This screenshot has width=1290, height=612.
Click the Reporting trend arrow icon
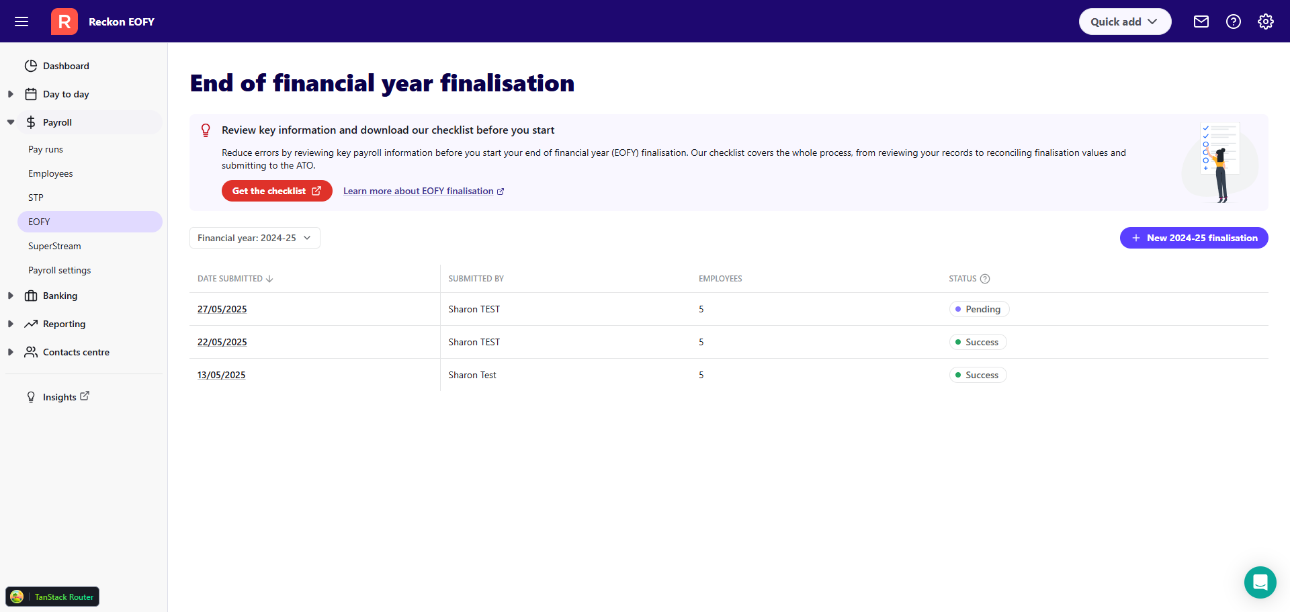click(31, 324)
